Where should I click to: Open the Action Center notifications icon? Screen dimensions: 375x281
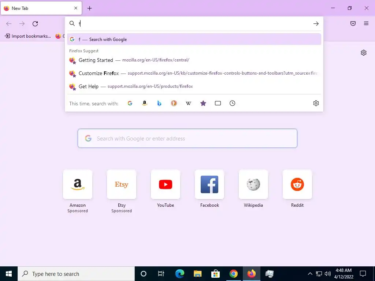[x=363, y=274]
